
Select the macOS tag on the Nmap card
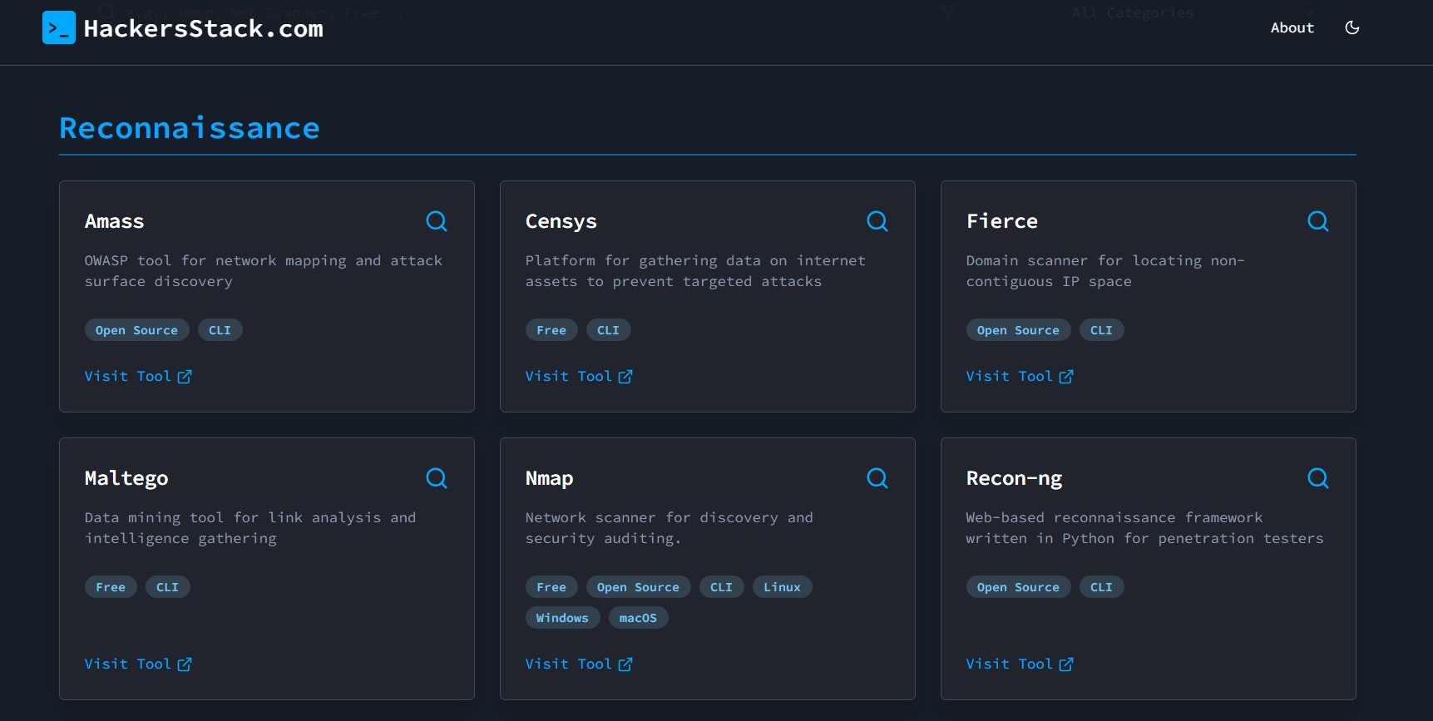click(x=638, y=618)
